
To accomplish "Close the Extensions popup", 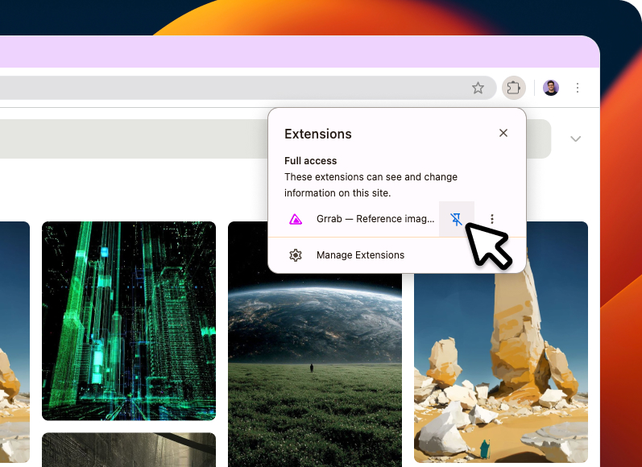I will click(503, 133).
